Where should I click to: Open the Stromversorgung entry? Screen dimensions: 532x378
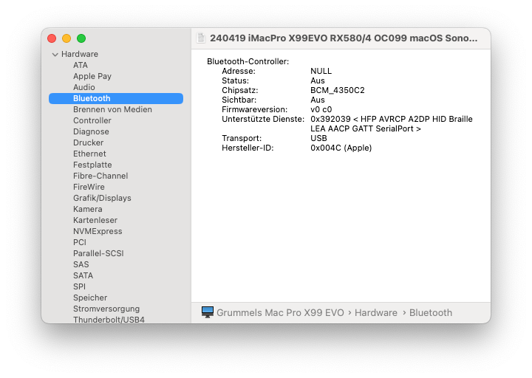click(106, 309)
